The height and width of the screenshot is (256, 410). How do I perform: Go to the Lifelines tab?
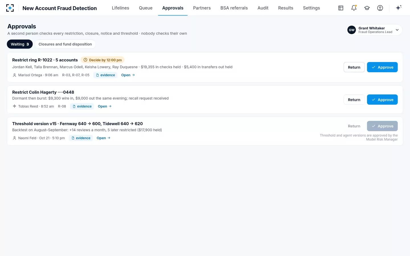(120, 8)
